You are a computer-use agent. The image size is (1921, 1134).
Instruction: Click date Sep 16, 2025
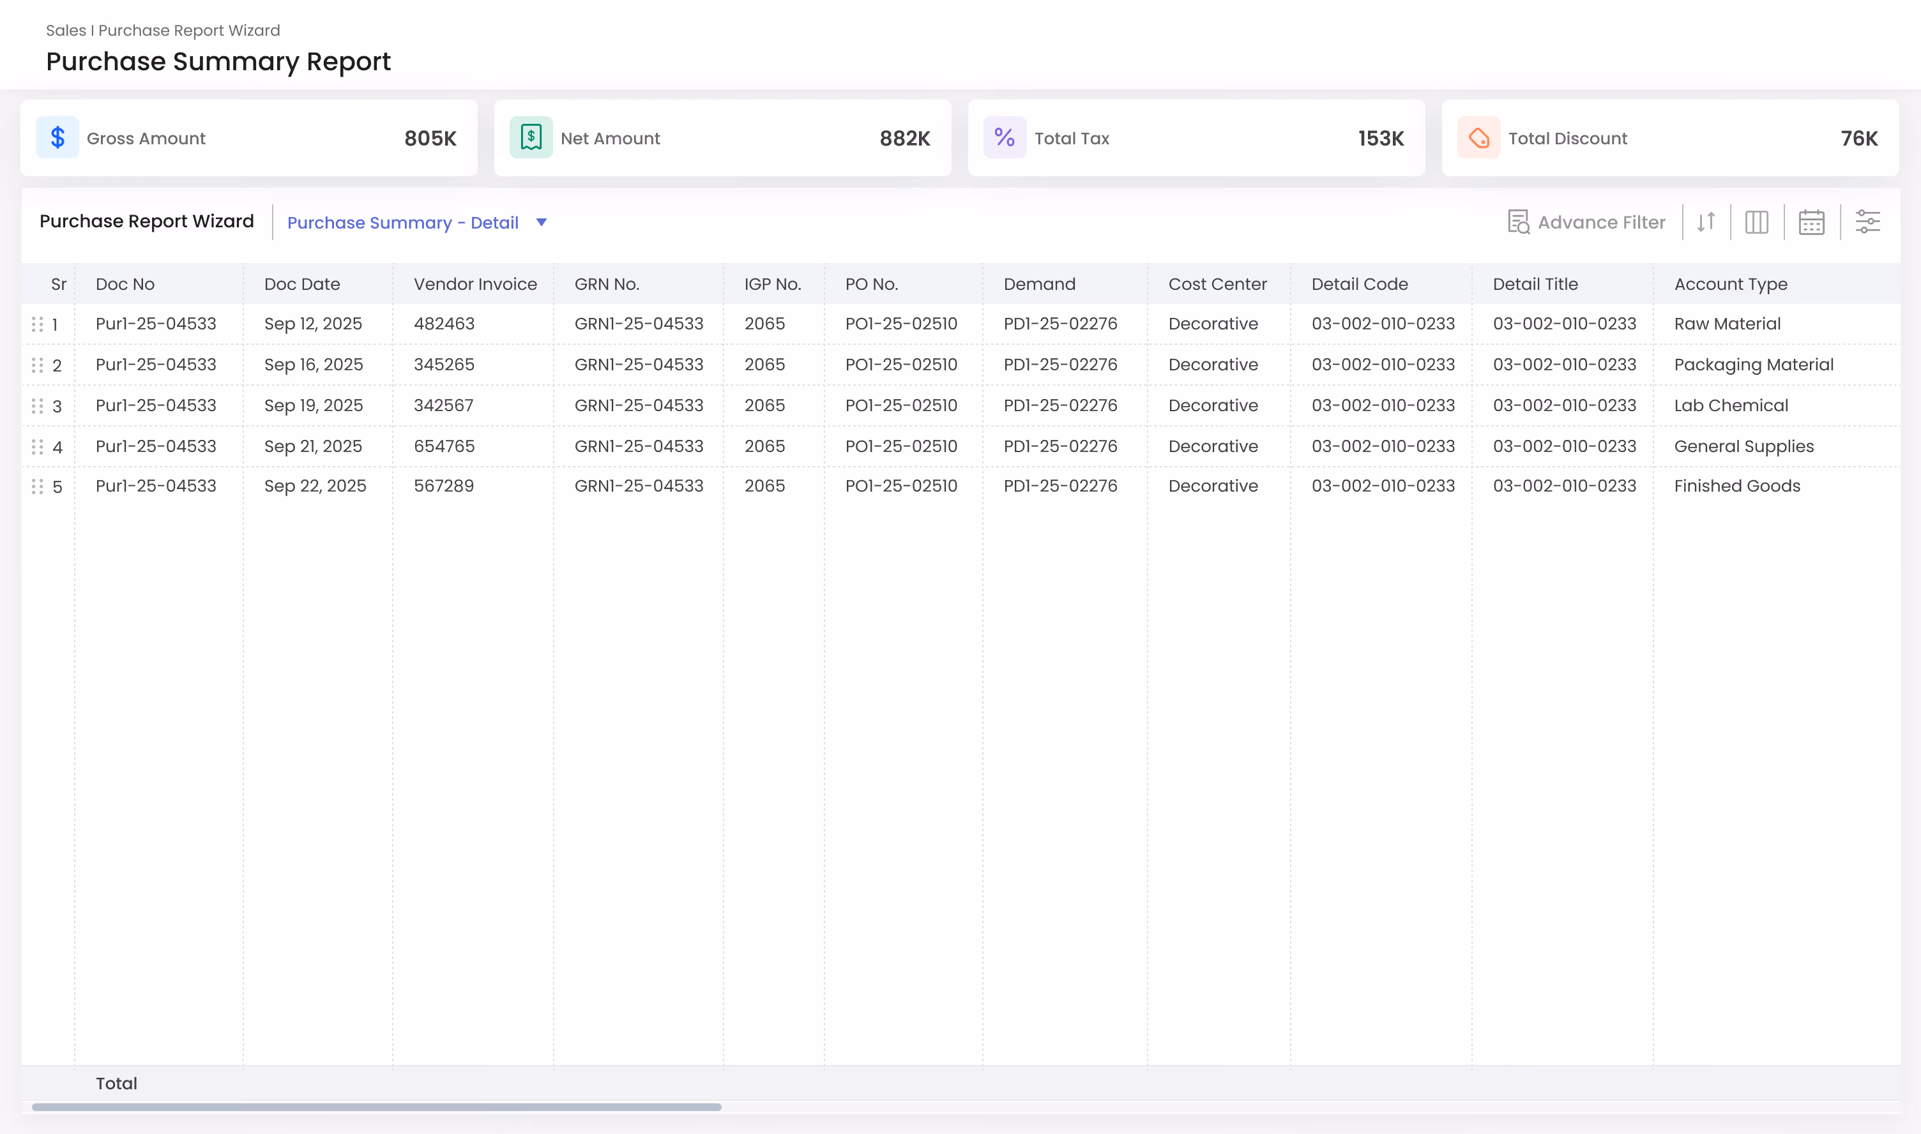(x=314, y=365)
